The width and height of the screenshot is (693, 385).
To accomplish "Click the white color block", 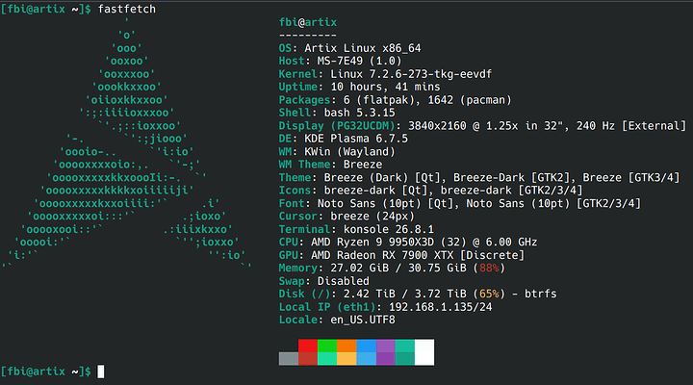I will point(424,352).
